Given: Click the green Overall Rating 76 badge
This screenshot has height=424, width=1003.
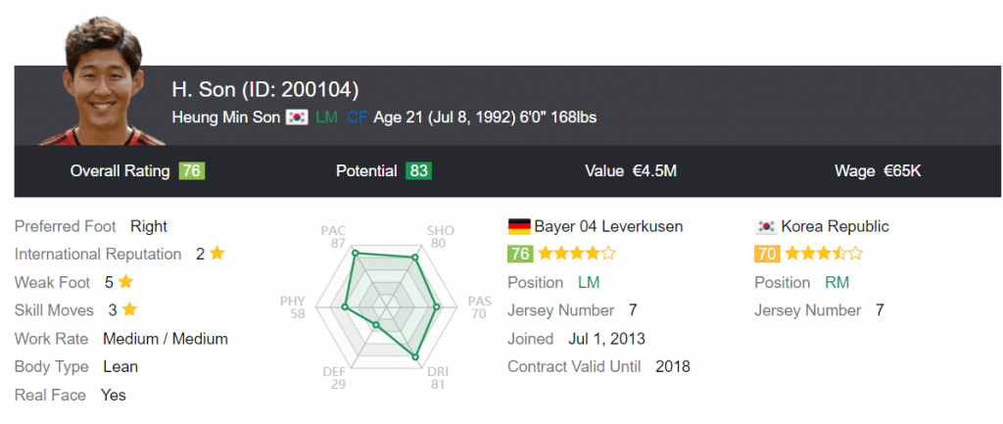Looking at the screenshot, I should (192, 171).
